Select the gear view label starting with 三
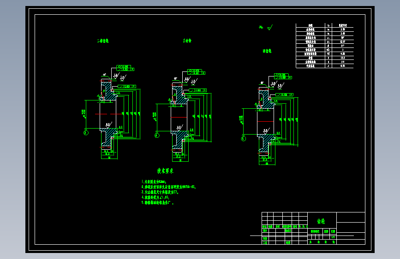The width and height of the screenshot is (400, 259). click(x=187, y=41)
